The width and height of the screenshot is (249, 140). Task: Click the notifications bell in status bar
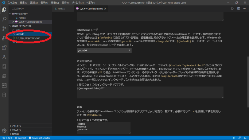click(x=245, y=138)
